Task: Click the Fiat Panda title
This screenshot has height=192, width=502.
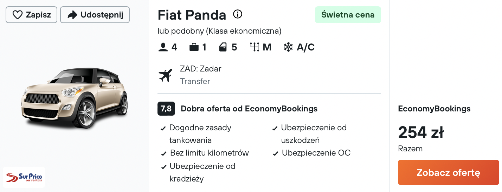Action: (x=192, y=15)
